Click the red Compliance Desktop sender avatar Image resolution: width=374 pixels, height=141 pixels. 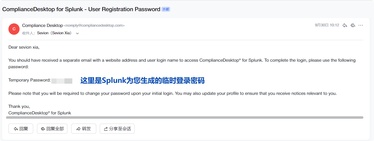click(x=14, y=29)
